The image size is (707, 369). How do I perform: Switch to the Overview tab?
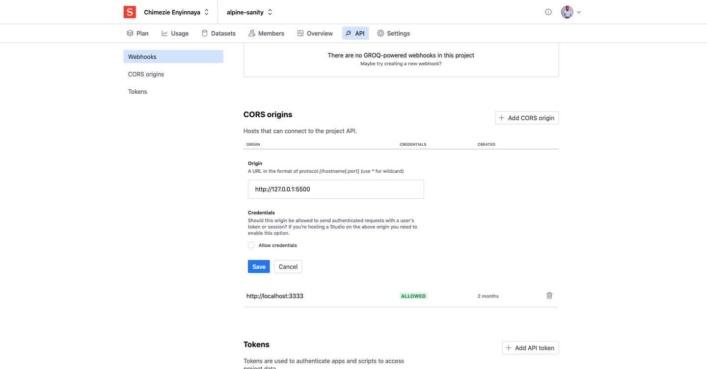(315, 33)
